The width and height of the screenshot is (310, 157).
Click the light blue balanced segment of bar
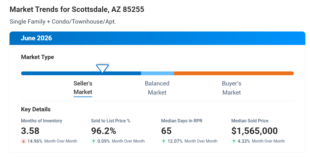click(x=157, y=73)
